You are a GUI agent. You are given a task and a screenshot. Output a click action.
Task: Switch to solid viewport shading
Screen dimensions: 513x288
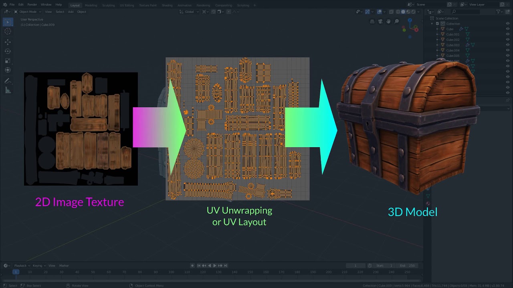click(x=403, y=12)
